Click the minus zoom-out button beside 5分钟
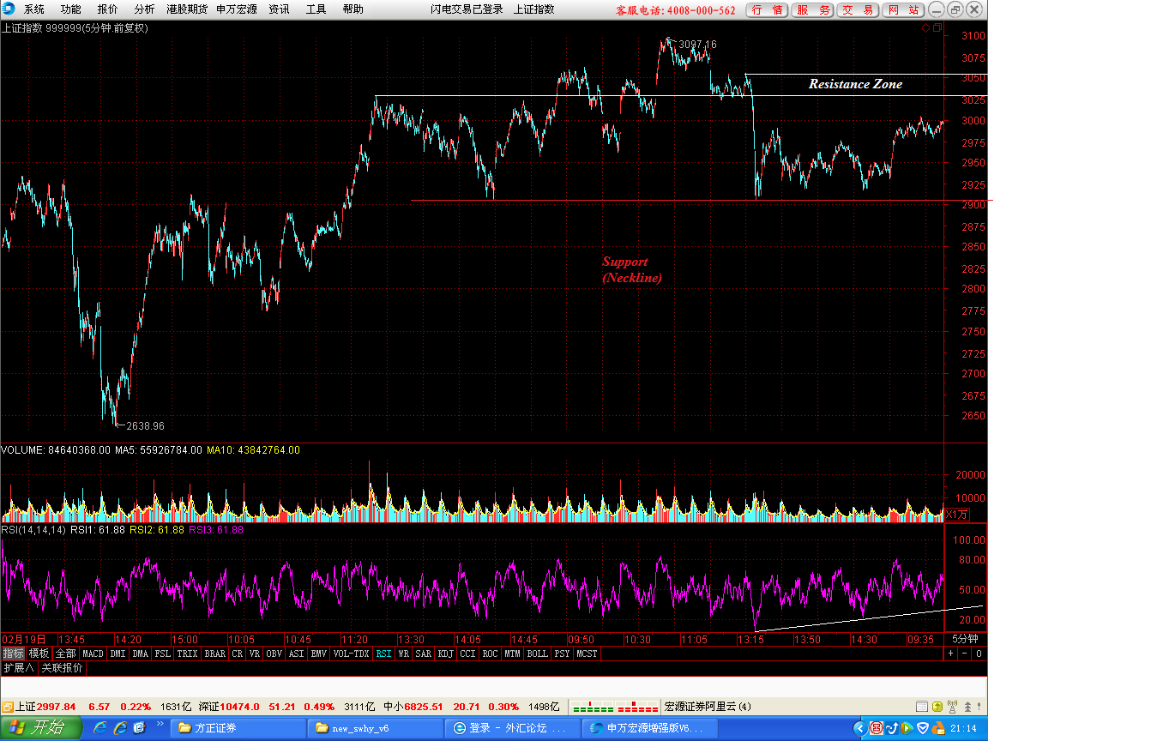The image size is (1163, 741). point(964,654)
